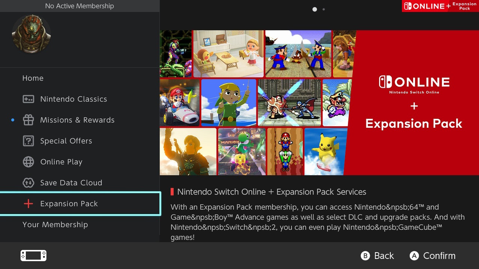Select the Missions & Rewards gift icon

pos(28,120)
